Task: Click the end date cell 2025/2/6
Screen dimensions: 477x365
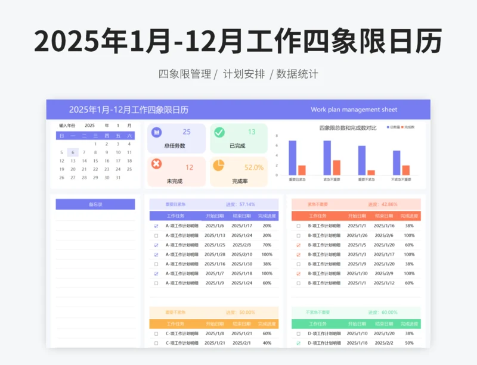Action: pyautogui.click(x=384, y=236)
